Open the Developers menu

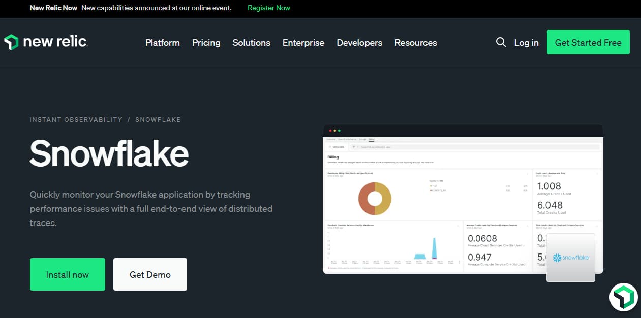[x=359, y=43]
